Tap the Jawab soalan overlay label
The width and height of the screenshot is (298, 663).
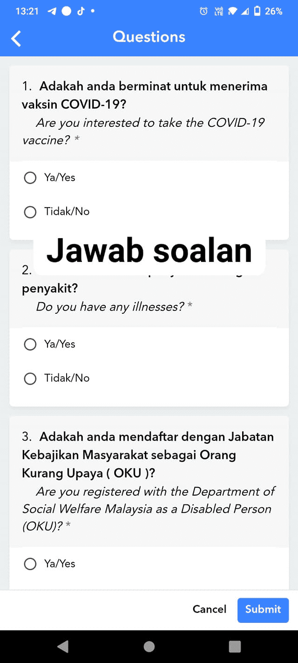(149, 250)
